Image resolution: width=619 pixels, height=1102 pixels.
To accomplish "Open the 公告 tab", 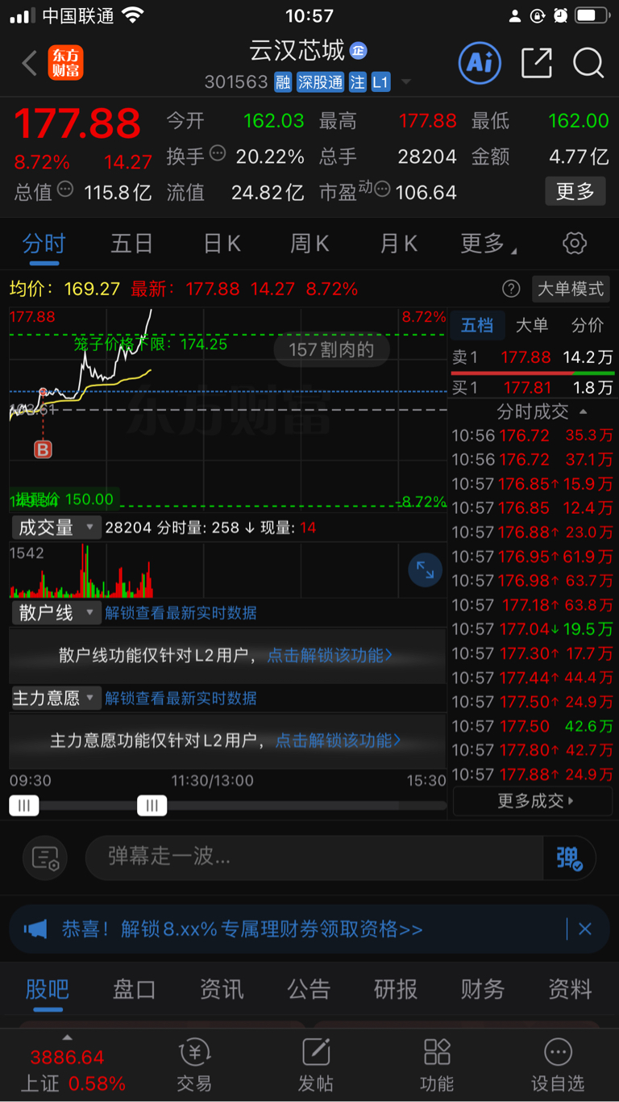I will click(309, 989).
